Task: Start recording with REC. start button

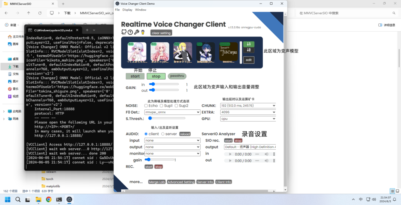Action: tap(149, 167)
